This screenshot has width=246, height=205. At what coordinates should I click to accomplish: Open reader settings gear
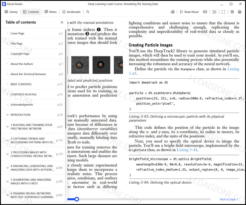[232, 12]
